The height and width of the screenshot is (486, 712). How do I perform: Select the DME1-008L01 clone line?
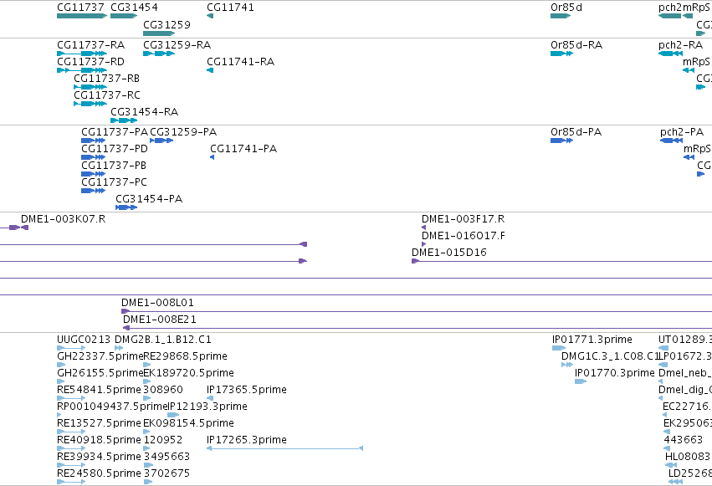(417, 311)
